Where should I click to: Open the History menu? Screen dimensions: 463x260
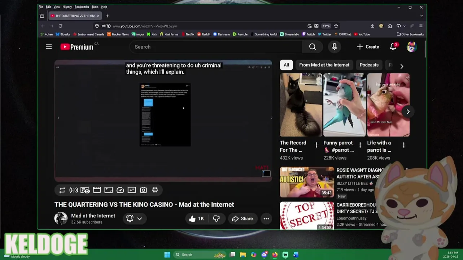67,7
